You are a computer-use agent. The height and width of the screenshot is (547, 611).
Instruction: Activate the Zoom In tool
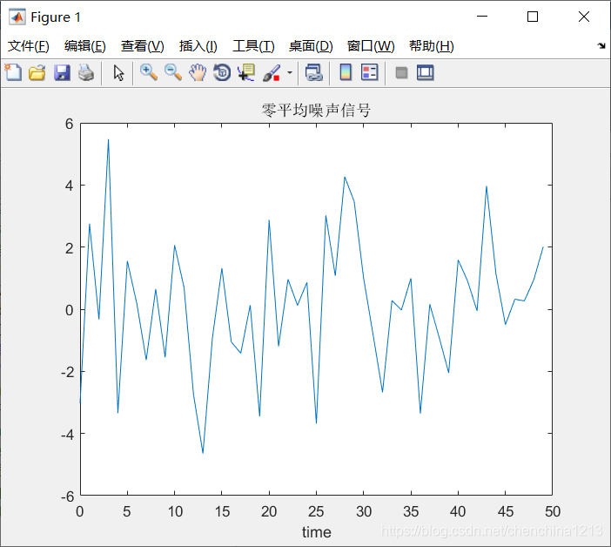click(x=149, y=73)
